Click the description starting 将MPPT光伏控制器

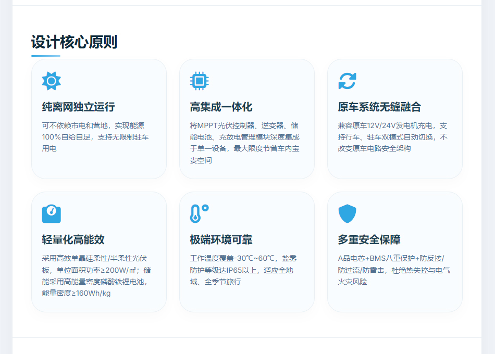(x=245, y=143)
